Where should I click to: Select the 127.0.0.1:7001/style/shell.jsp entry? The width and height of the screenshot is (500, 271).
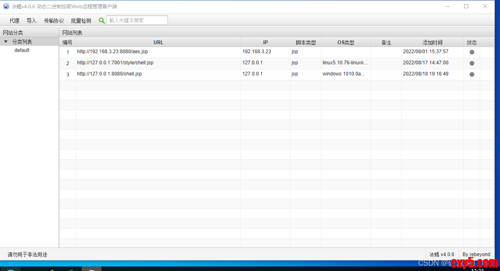pos(115,63)
